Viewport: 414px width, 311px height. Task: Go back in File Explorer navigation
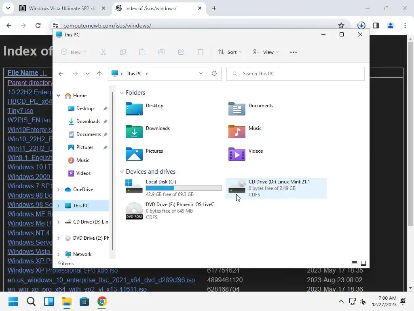pos(61,74)
